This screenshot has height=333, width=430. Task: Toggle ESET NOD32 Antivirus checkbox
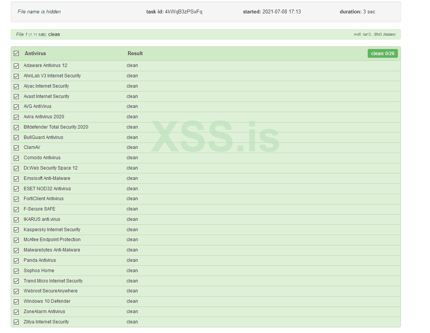(16, 189)
